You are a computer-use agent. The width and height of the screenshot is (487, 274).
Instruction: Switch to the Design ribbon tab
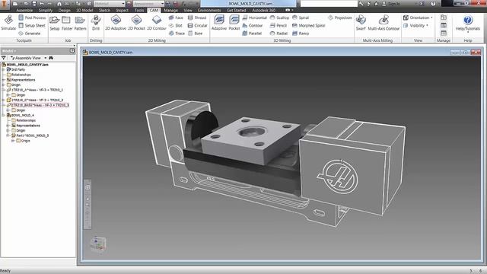click(64, 10)
